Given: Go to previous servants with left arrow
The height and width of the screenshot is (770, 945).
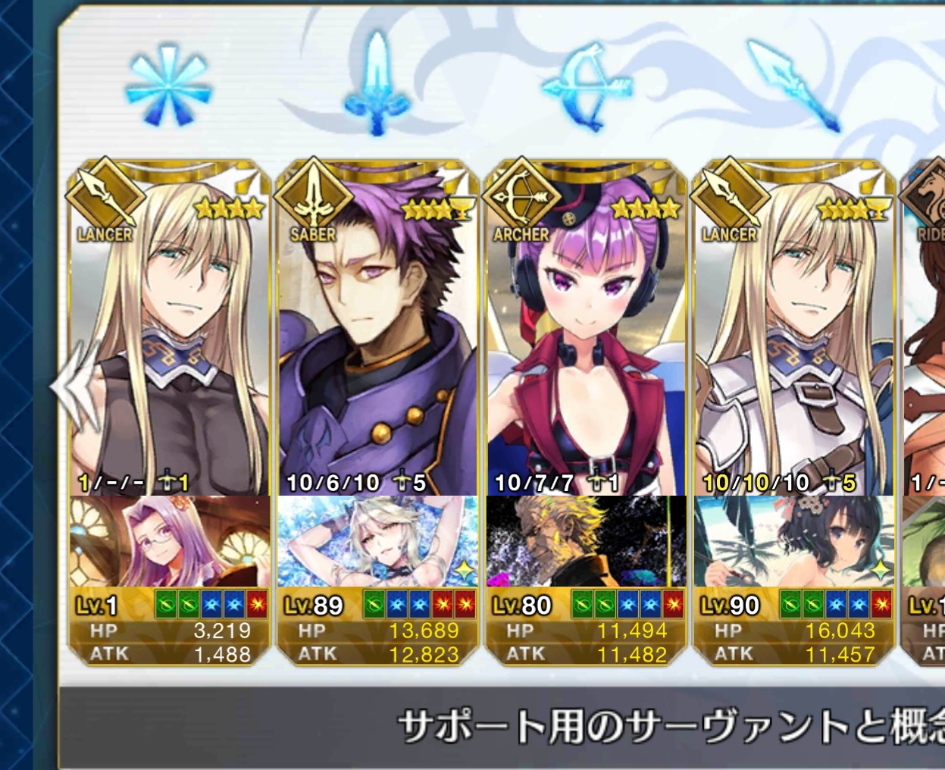Looking at the screenshot, I should click(x=71, y=387).
